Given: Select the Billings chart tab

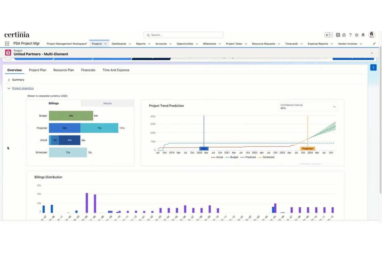Looking at the screenshot, I should click(54, 103).
